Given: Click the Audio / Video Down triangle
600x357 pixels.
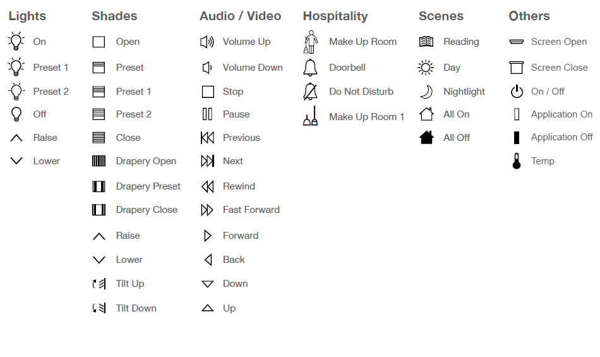Looking at the screenshot, I should [207, 284].
